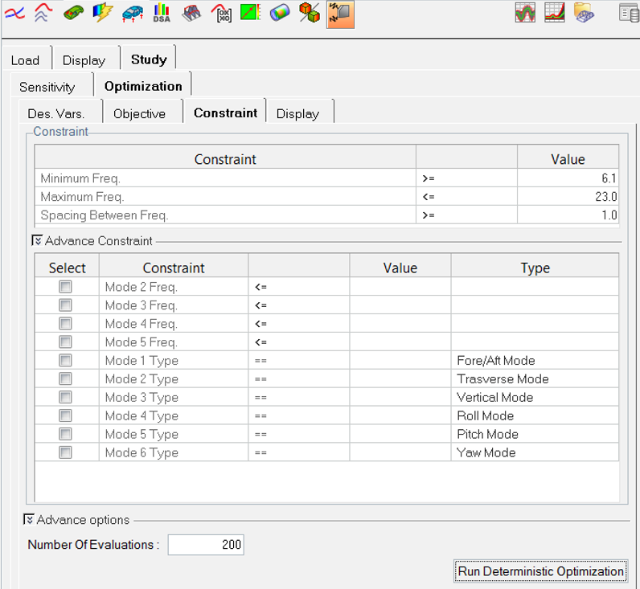Open the Objective tab
Viewport: 640px width, 589px height.
tap(139, 113)
